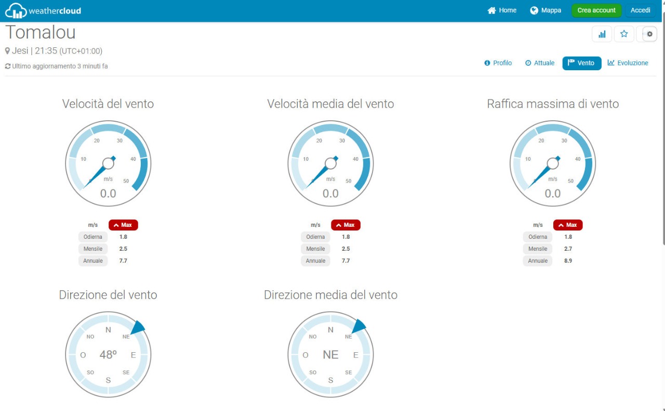
Task: Click the location pin next to Jesi
Action: (8, 51)
